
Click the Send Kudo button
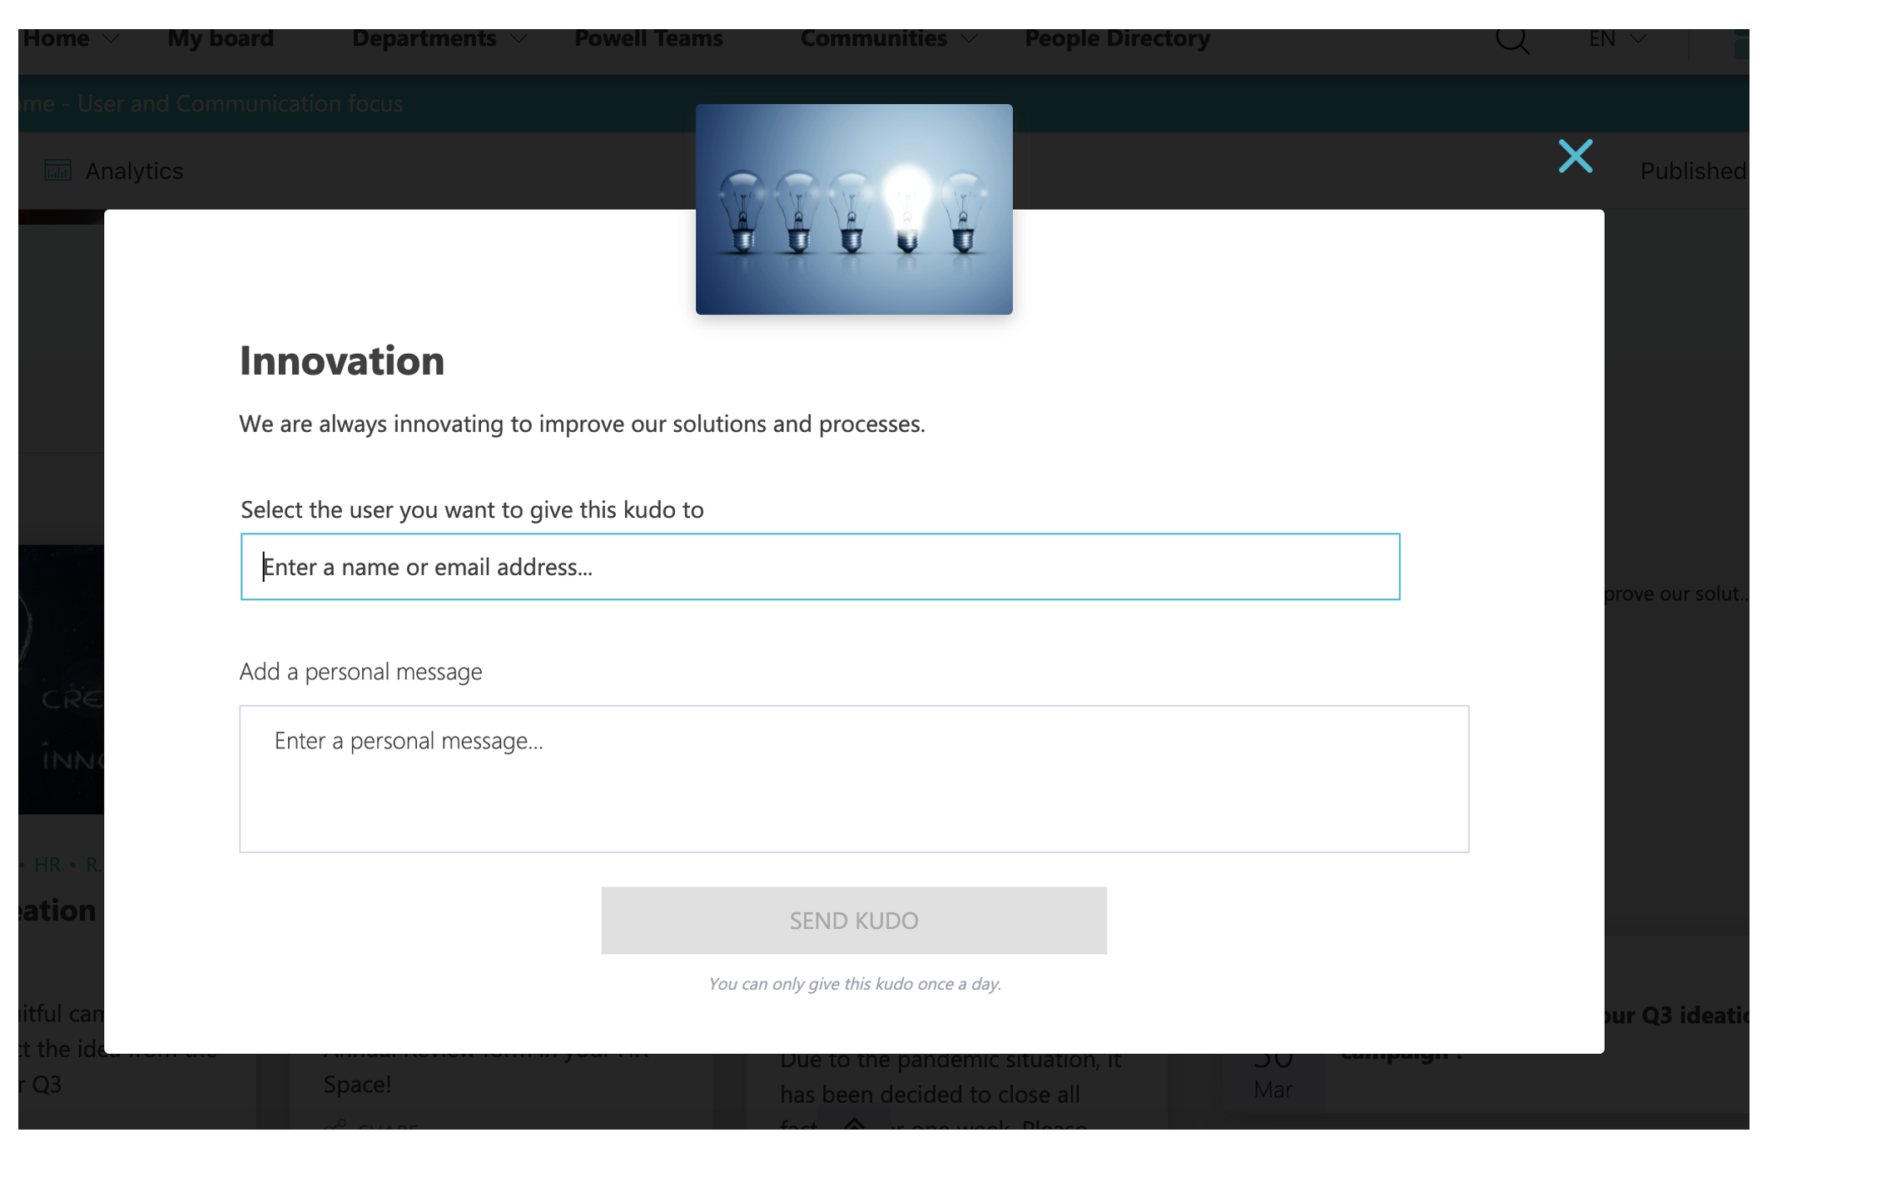click(x=854, y=920)
